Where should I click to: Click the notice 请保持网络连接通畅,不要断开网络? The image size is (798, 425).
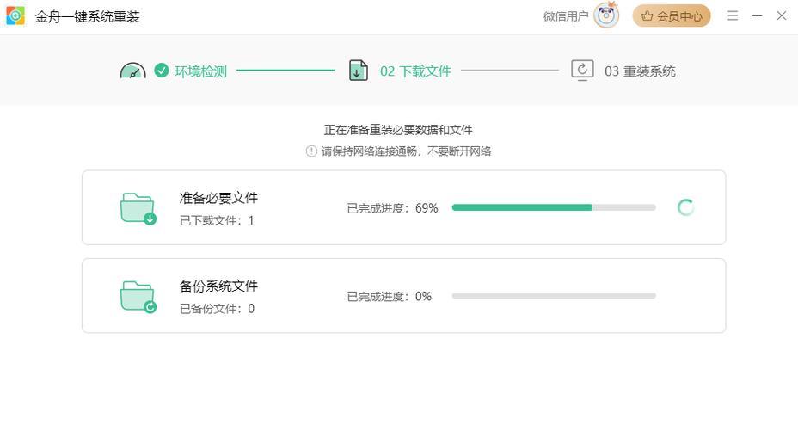pos(406,151)
